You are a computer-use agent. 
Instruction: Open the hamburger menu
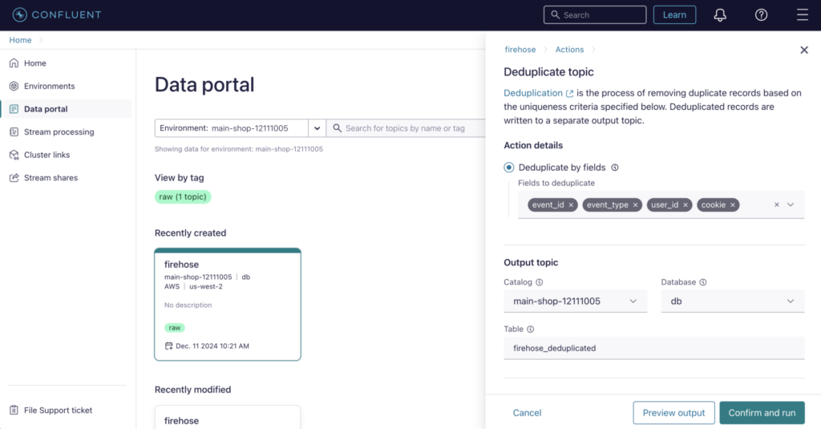(802, 15)
